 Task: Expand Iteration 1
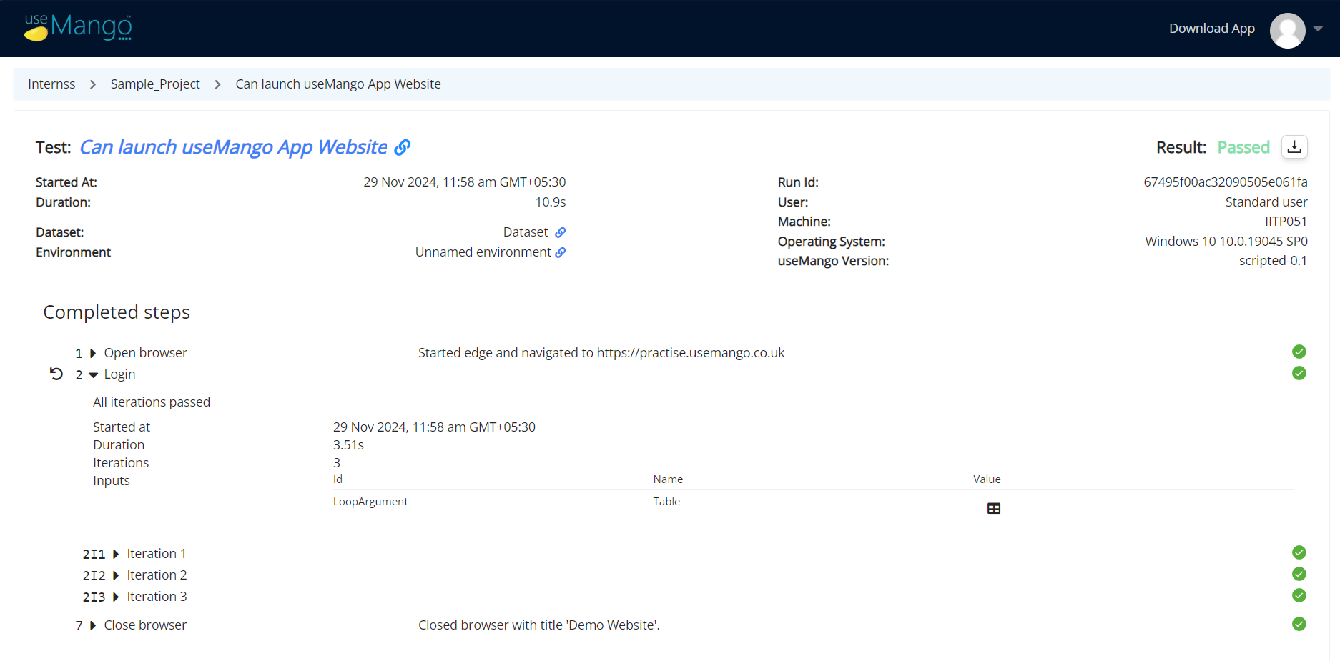point(116,555)
